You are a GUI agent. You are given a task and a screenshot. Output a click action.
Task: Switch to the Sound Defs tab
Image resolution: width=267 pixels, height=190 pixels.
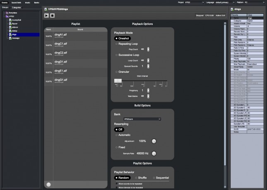[x=16, y=2]
